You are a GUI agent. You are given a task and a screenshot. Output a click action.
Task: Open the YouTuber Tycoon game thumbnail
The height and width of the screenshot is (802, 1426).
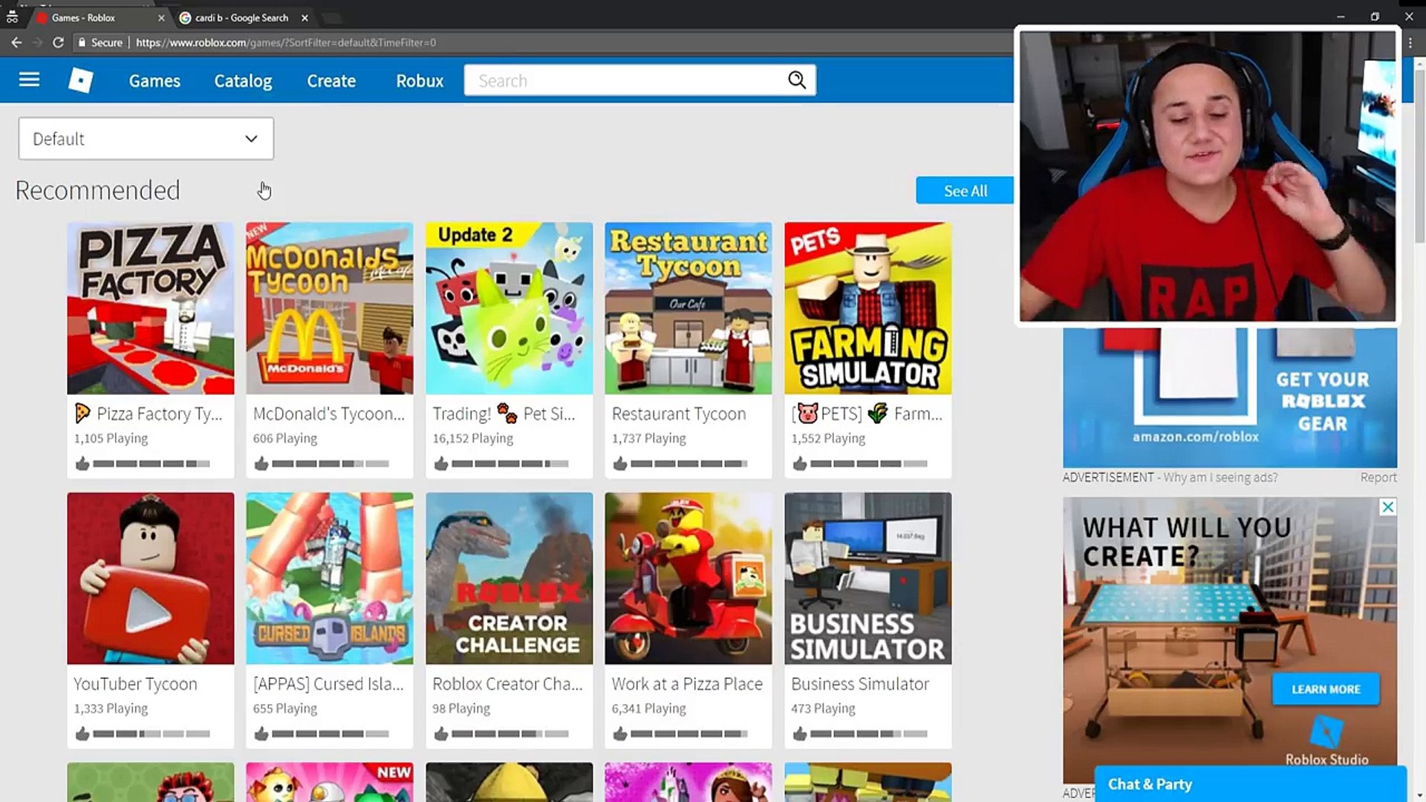click(150, 578)
